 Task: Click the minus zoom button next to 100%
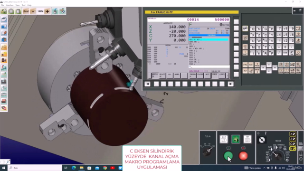(x=33, y=11)
